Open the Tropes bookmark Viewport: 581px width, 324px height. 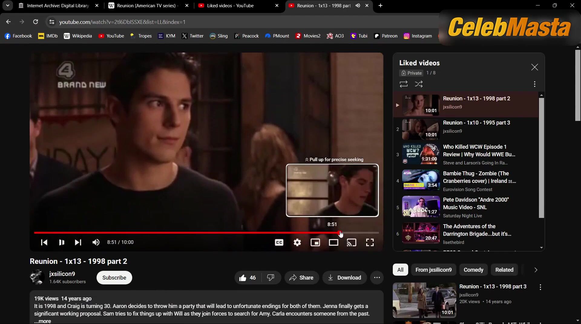(141, 36)
